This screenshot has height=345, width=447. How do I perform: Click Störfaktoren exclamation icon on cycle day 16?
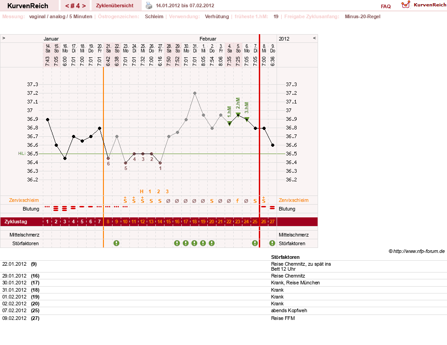(177, 243)
